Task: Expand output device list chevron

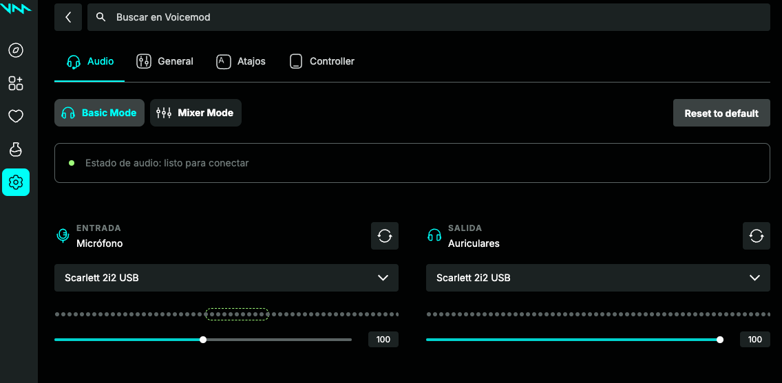Action: [754, 278]
